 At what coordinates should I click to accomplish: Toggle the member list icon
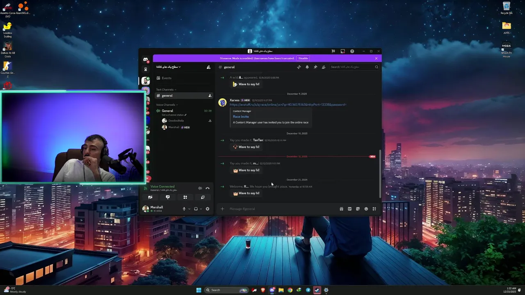(323, 67)
